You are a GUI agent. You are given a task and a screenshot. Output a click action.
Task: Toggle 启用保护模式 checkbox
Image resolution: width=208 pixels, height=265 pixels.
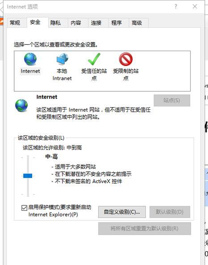coord(24,208)
